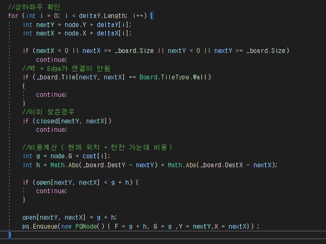Screen dimensions: 326x244
Task: Click the highlighted opening brace after 'i++)'
Action: coord(151,16)
